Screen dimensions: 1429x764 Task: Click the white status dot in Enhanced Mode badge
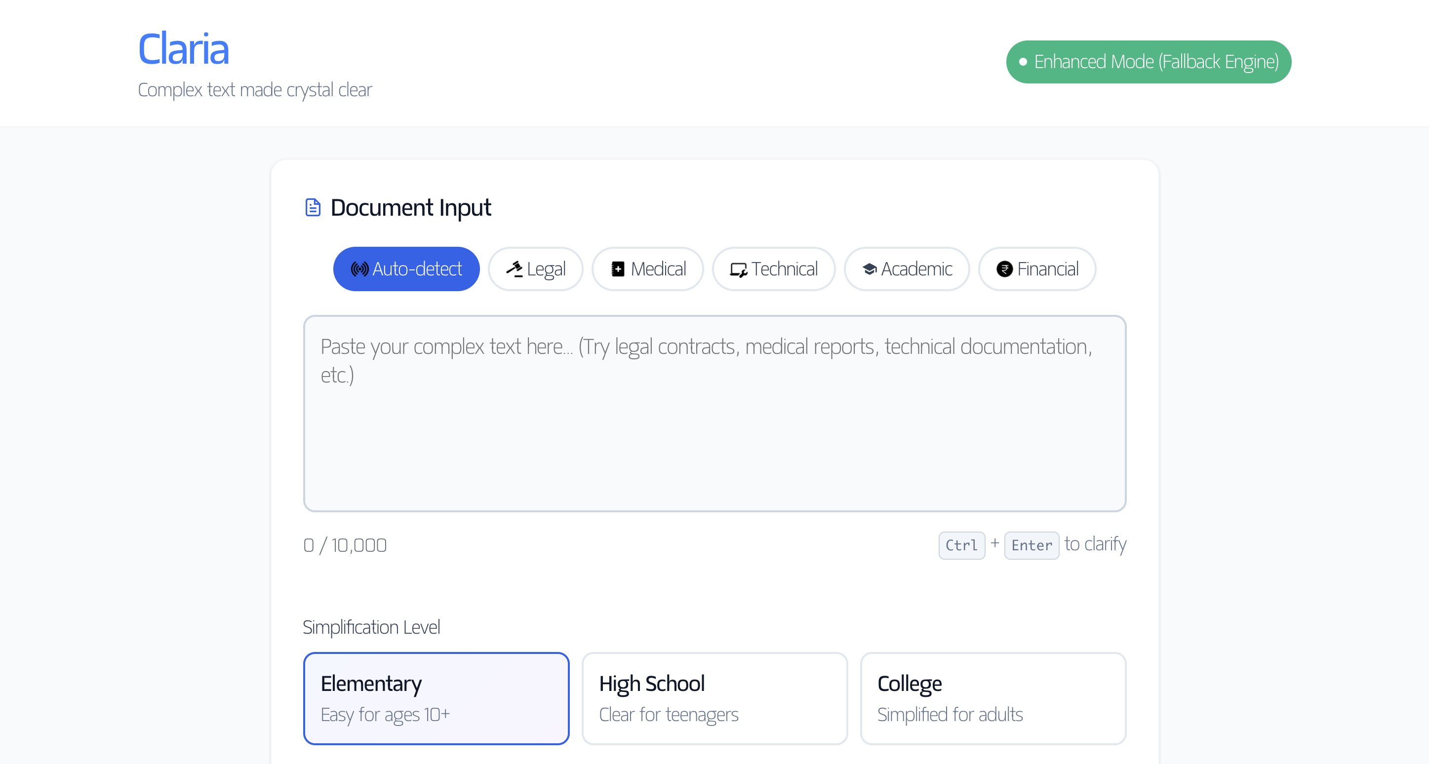[1023, 62]
